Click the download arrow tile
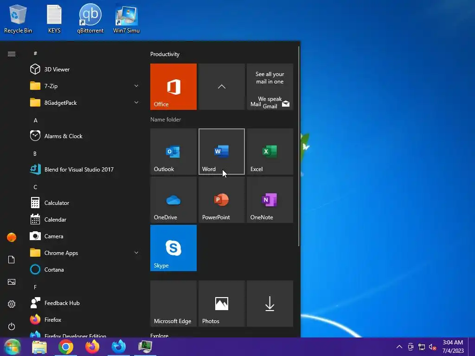 coord(270,304)
